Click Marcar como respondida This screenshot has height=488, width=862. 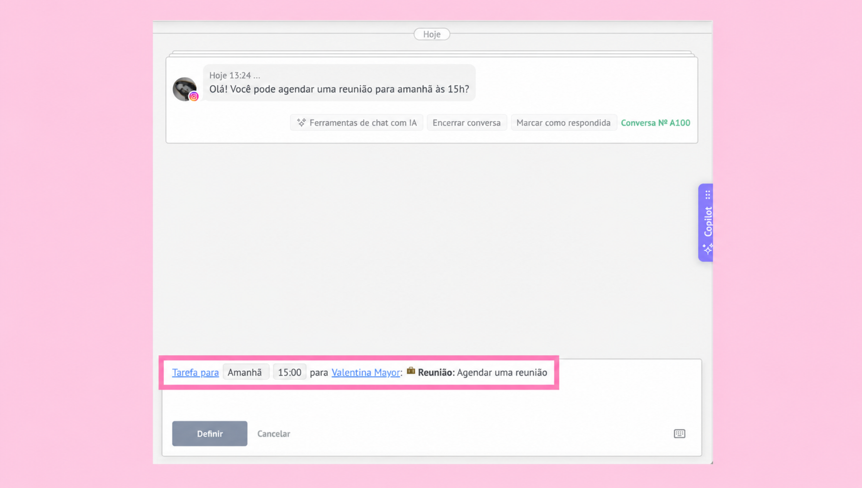point(563,123)
